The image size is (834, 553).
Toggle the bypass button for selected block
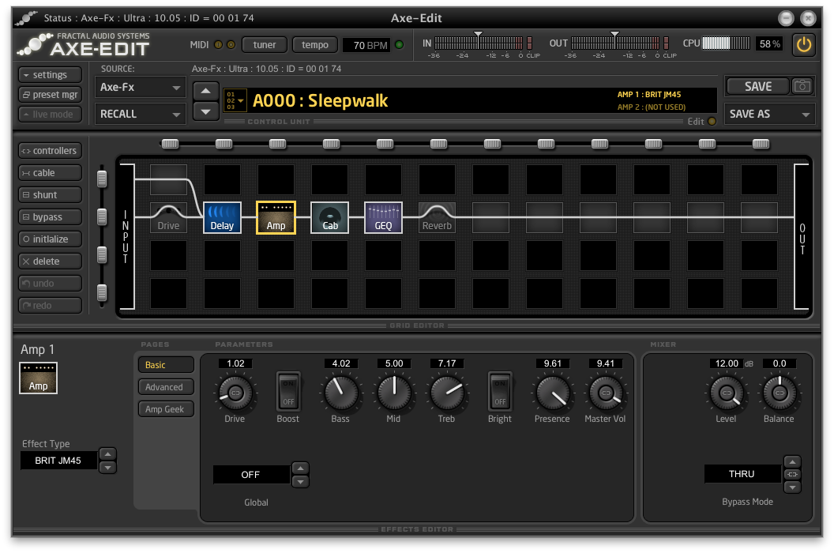coord(50,217)
